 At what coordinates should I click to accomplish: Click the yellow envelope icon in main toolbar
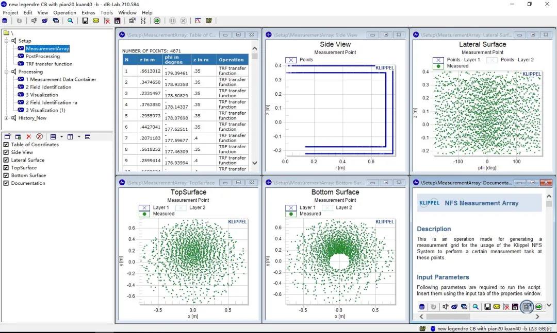click(96, 21)
